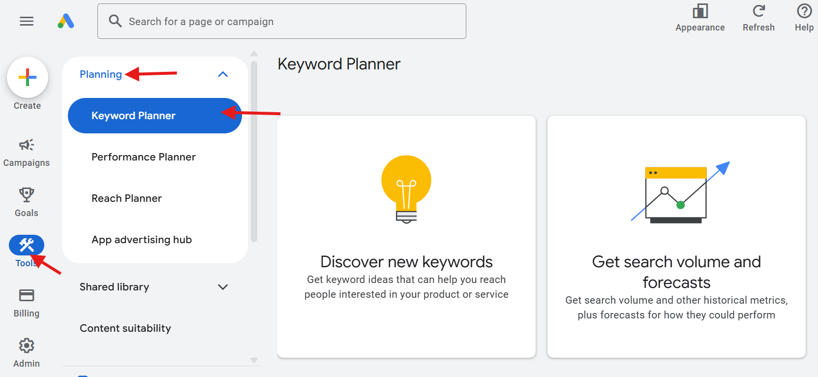Click the Help question mark icon
Screen dimensions: 818x377
pyautogui.click(x=803, y=11)
